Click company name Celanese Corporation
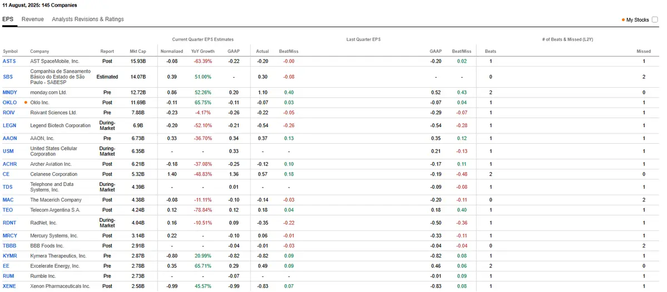The height and width of the screenshot is (292, 667). click(53, 174)
